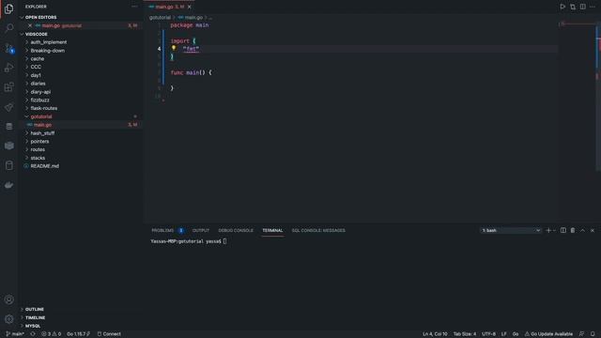The image size is (601, 338).
Task: Open the Run and Debug view
Action: pos(8,68)
